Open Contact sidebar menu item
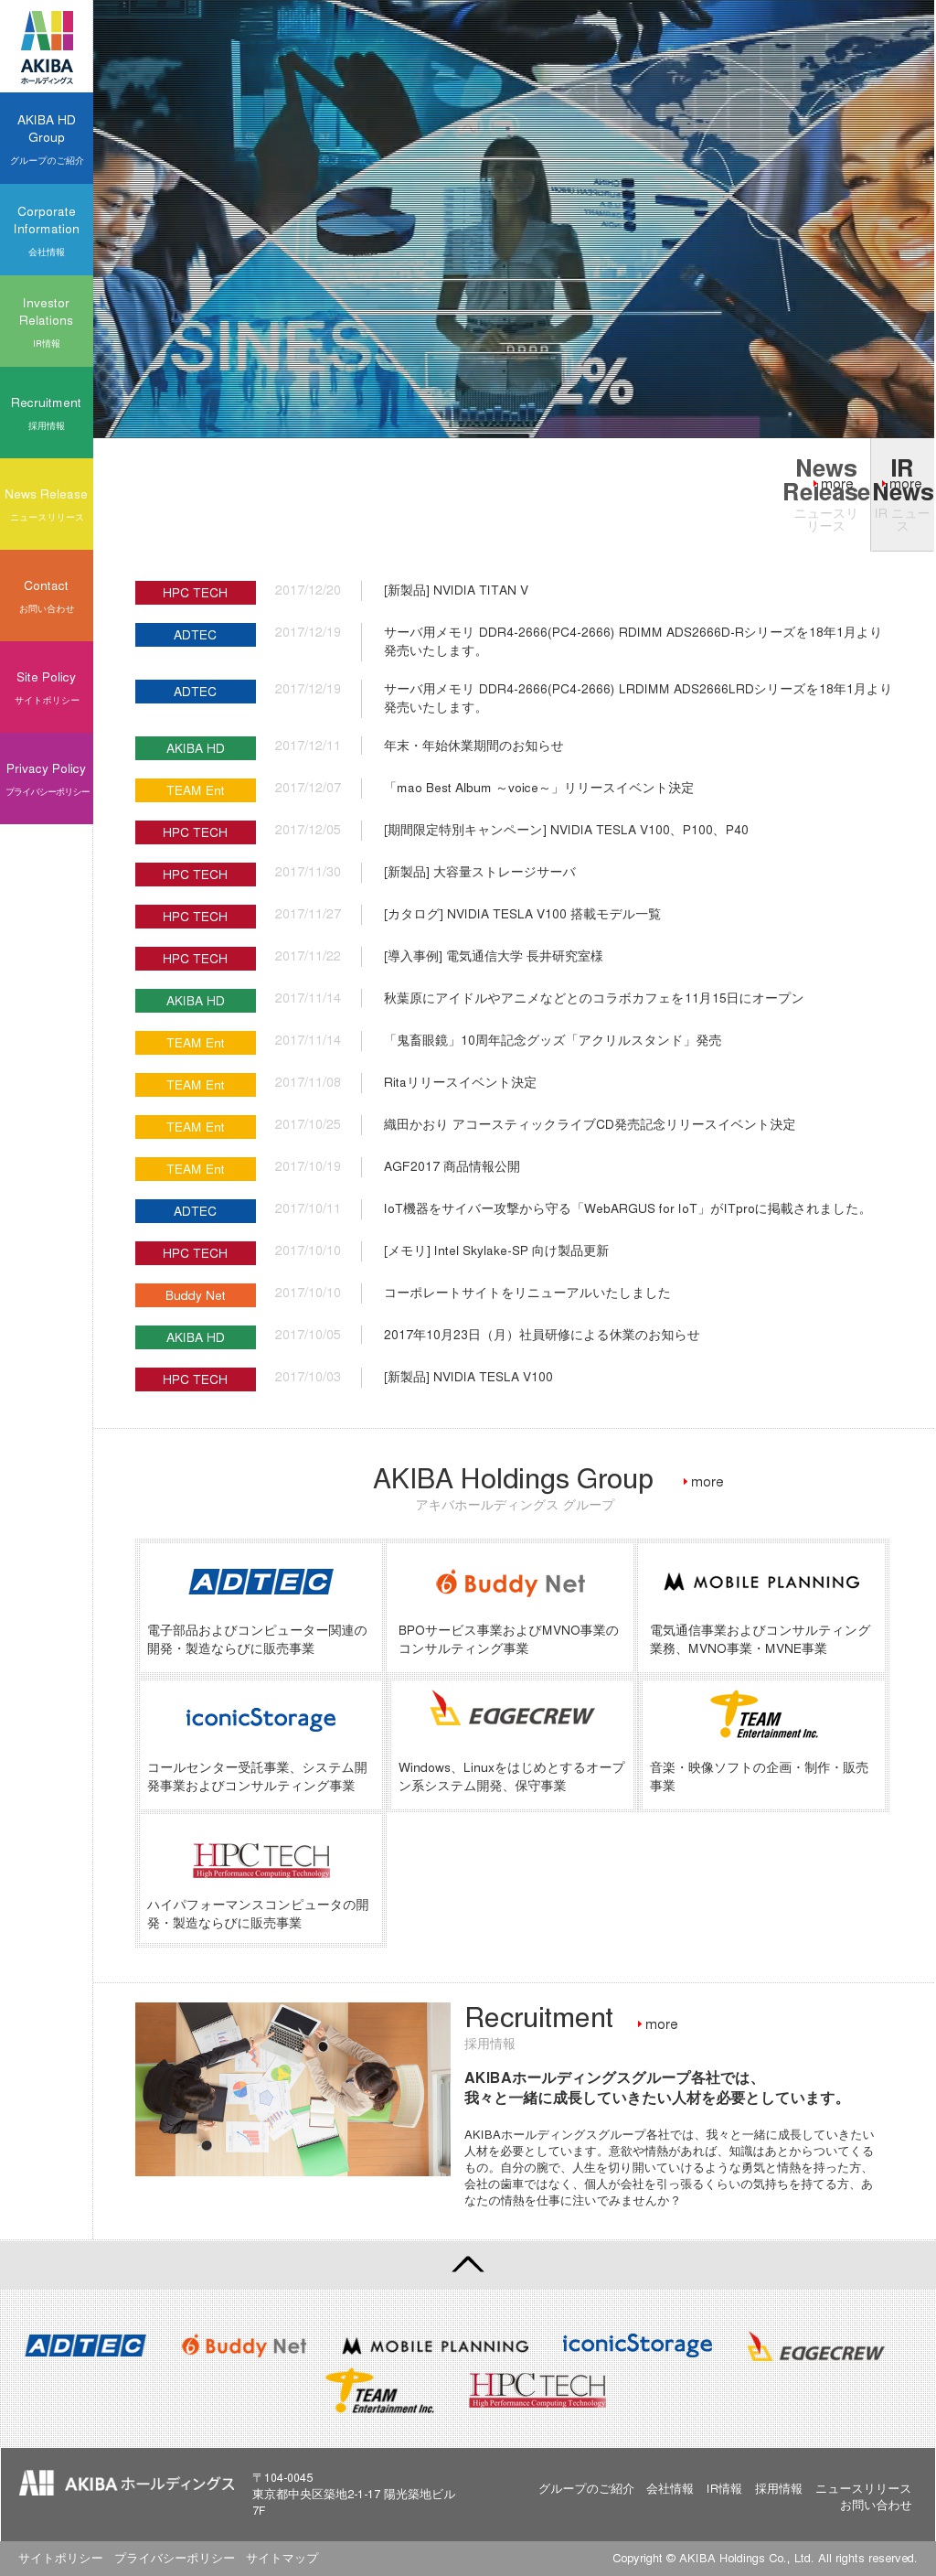 point(46,596)
